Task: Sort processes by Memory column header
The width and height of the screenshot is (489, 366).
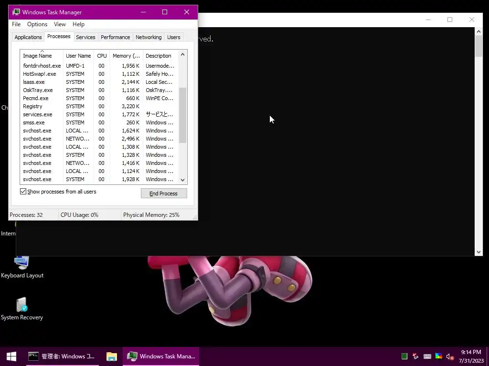Action: click(x=126, y=56)
